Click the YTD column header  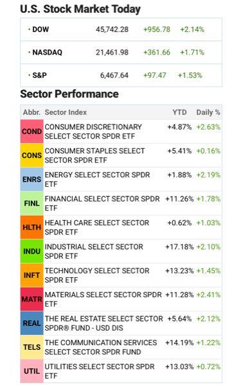tap(179, 112)
